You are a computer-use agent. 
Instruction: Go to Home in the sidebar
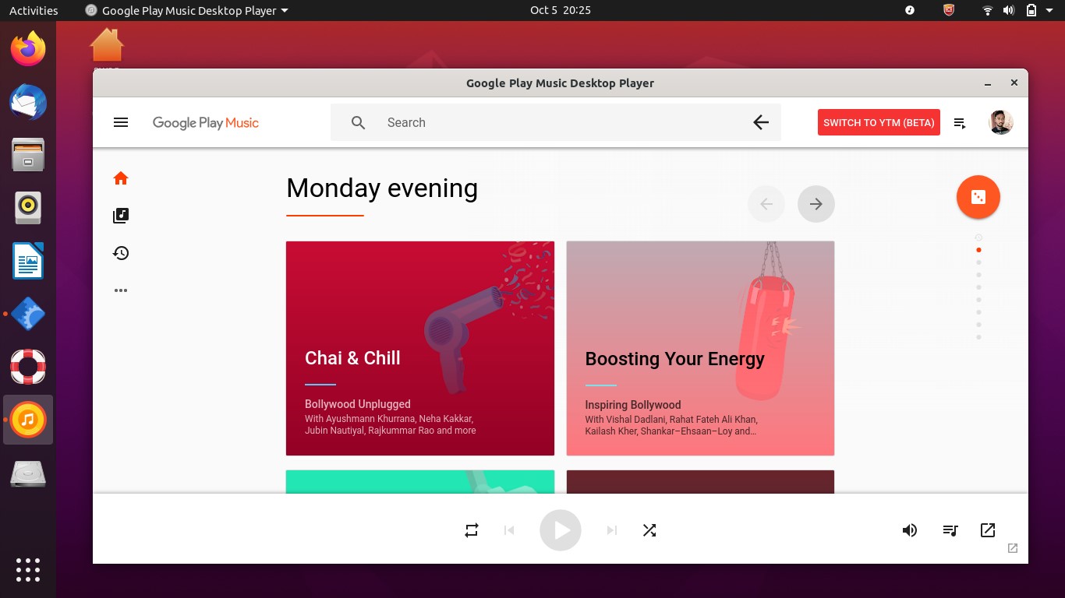121,178
